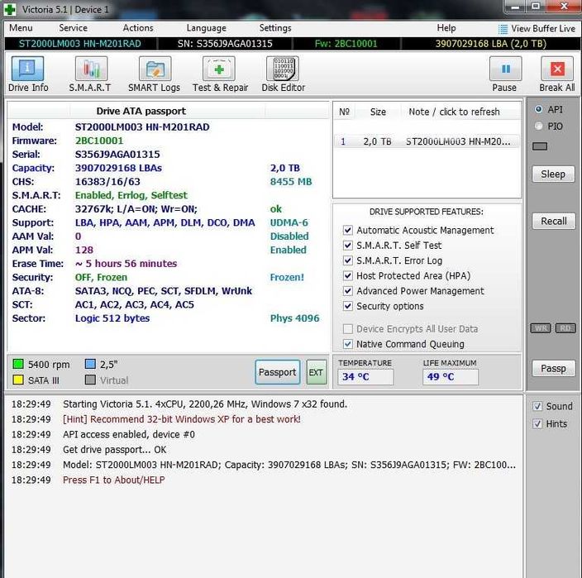The width and height of the screenshot is (582, 578).
Task: Open the Actions menu
Action: pos(138,28)
